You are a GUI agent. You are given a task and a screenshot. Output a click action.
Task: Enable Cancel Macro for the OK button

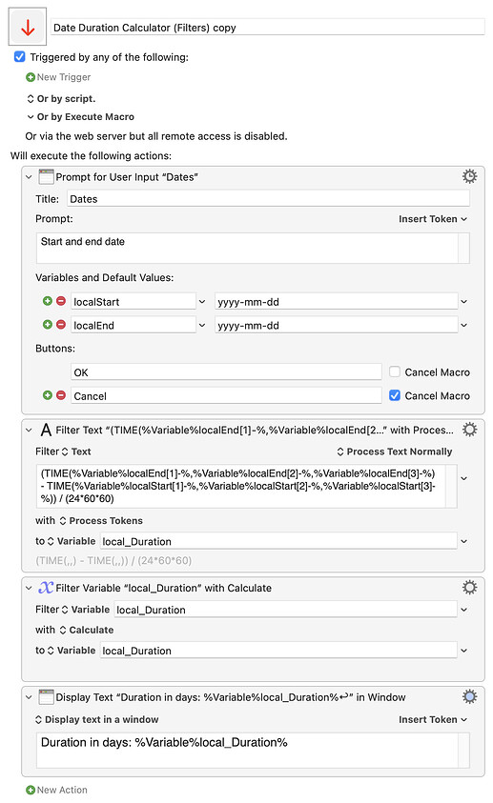coord(395,371)
